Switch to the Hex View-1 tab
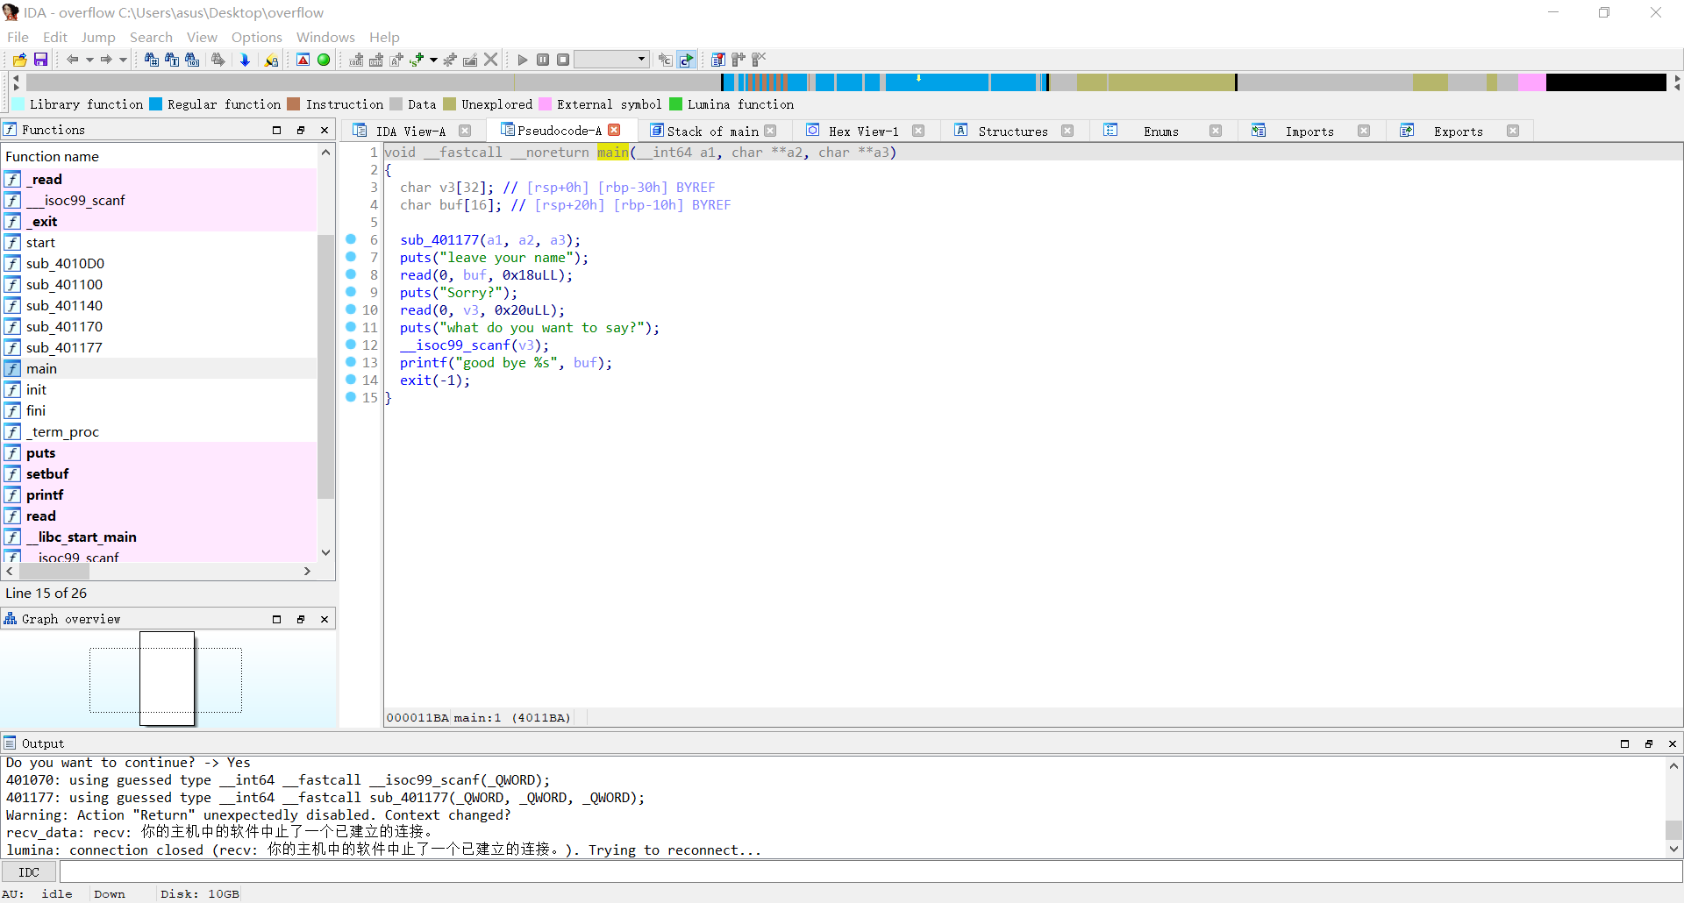This screenshot has width=1684, height=903. pyautogui.click(x=863, y=132)
